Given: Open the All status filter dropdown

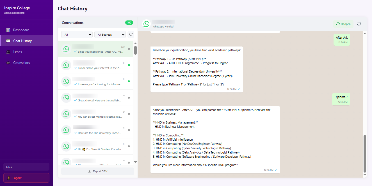Looking at the screenshot, I should [77, 34].
